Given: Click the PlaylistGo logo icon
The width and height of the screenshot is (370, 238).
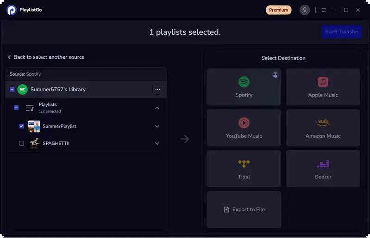Looking at the screenshot, I should (x=11, y=10).
